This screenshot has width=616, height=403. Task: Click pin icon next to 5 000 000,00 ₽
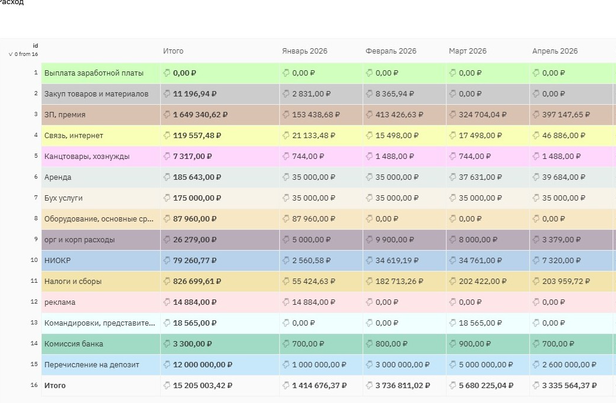pyautogui.click(x=452, y=364)
